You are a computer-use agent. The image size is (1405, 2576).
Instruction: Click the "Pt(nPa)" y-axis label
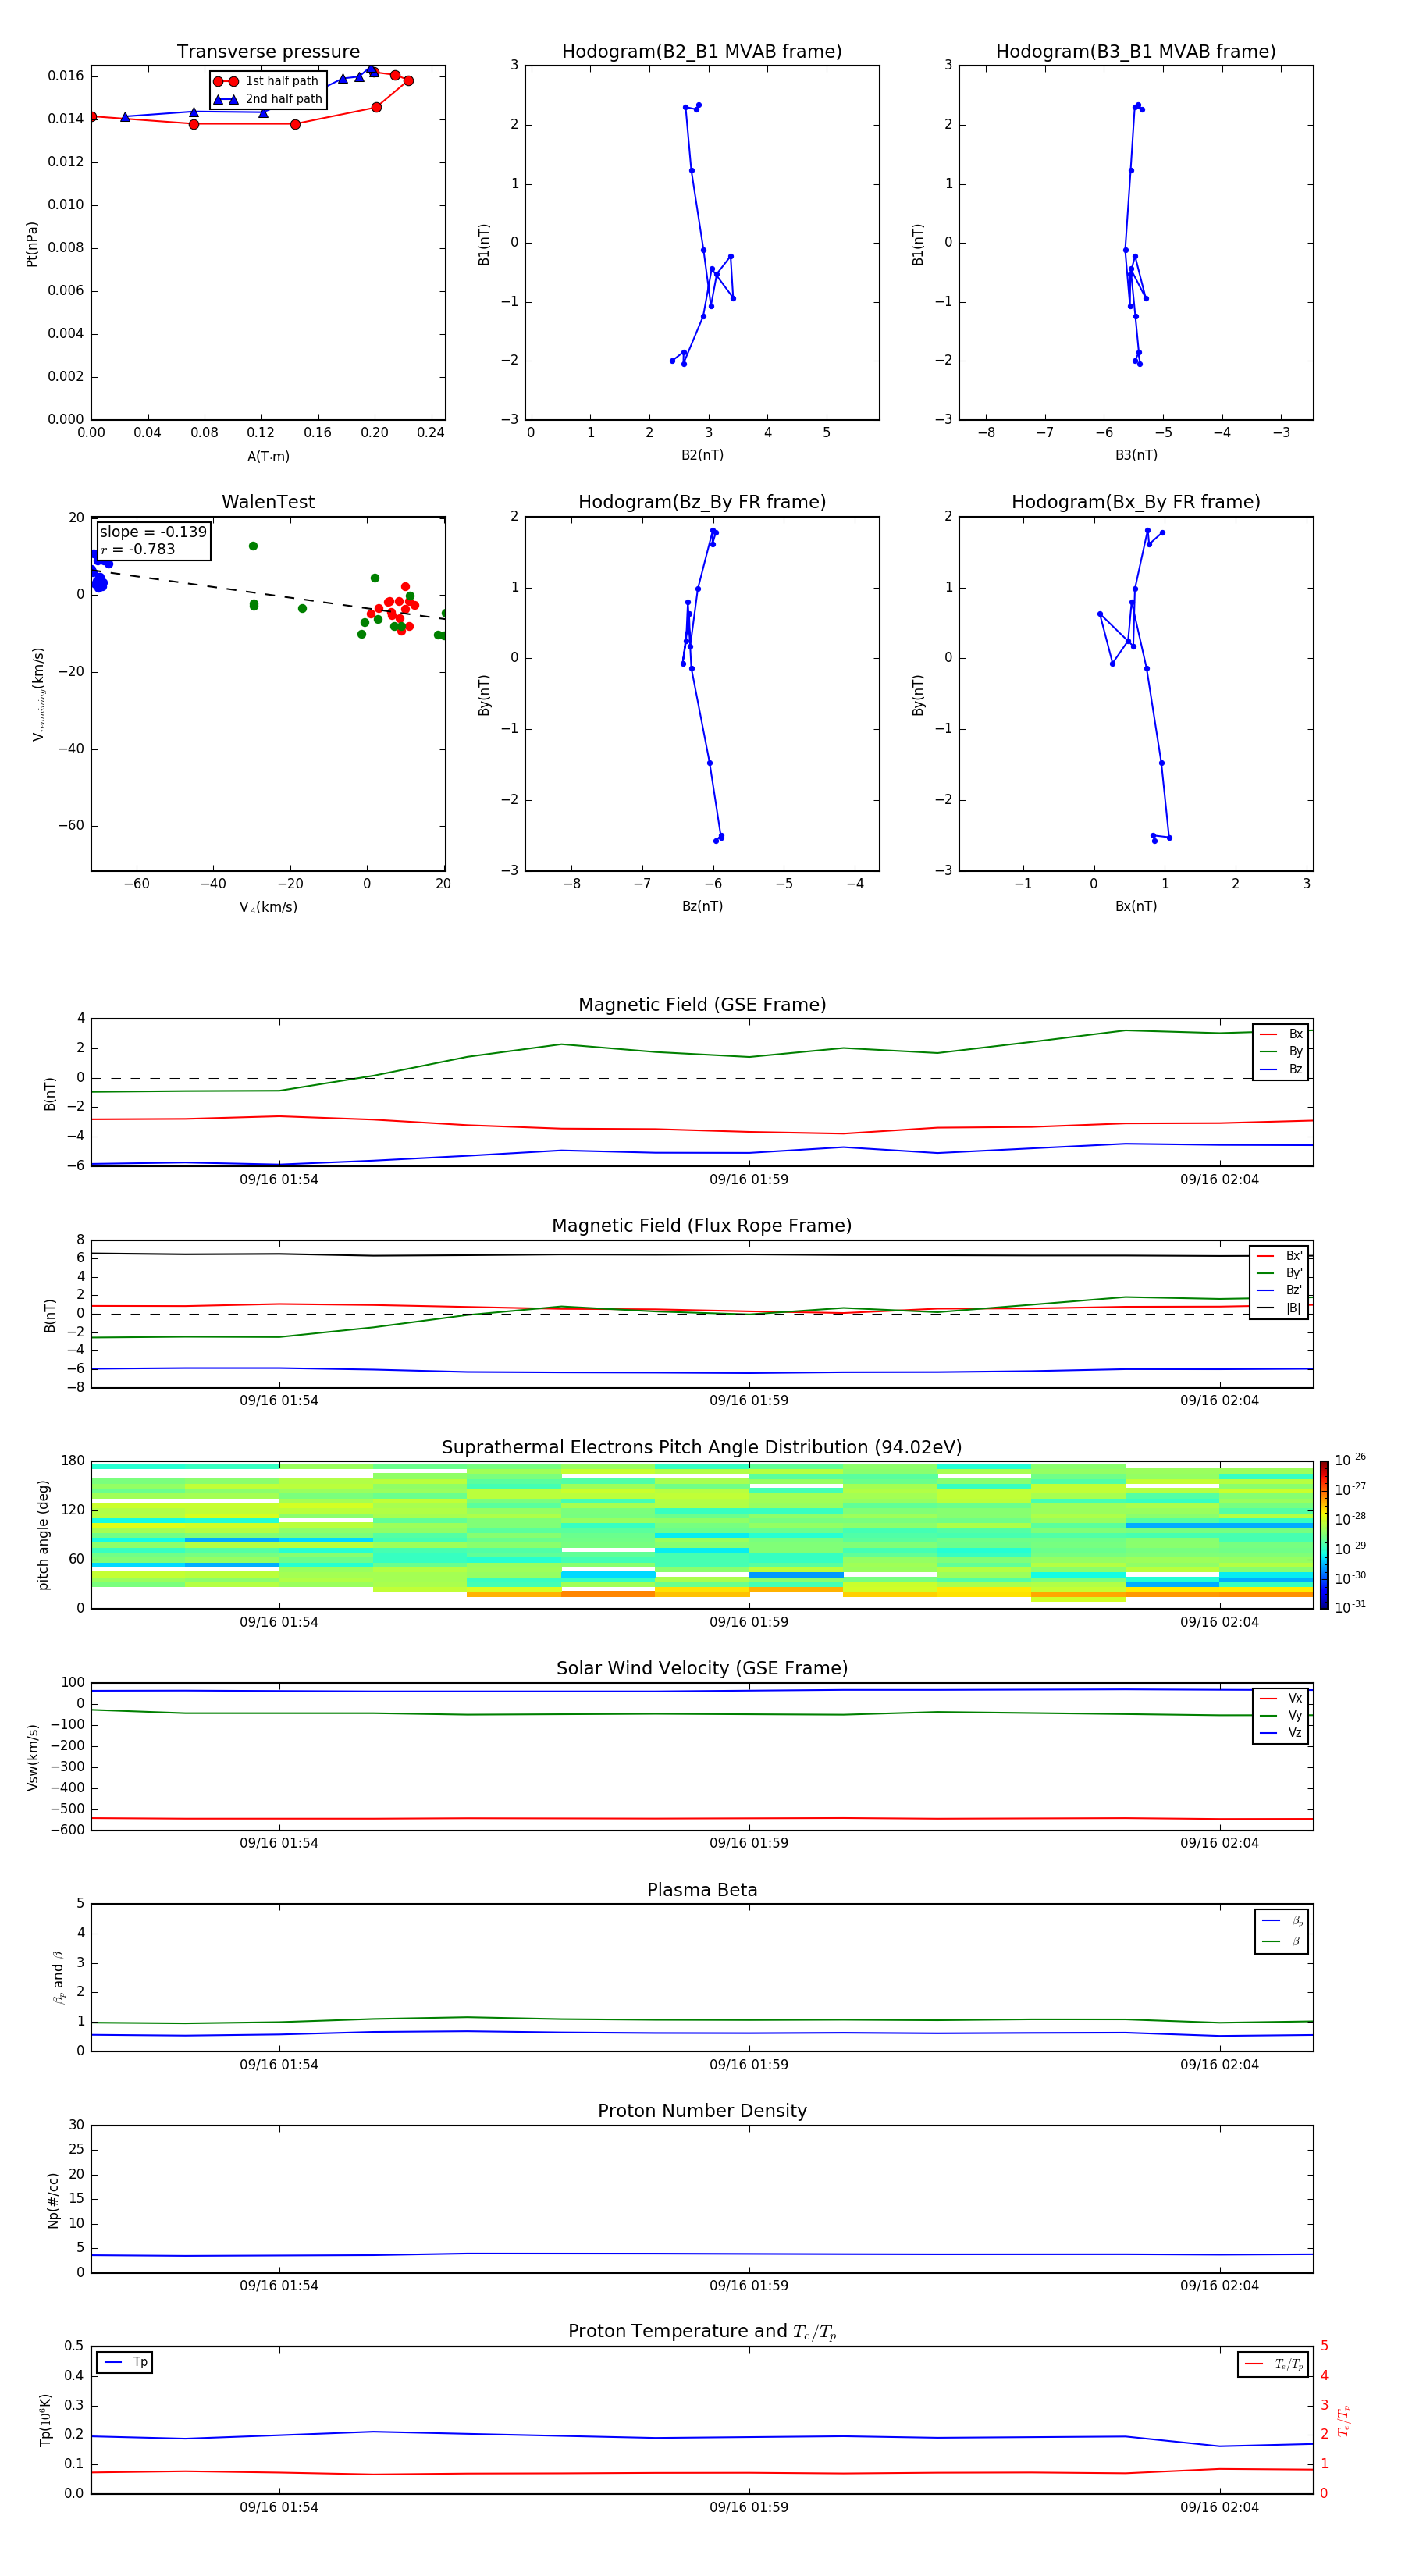(32, 244)
